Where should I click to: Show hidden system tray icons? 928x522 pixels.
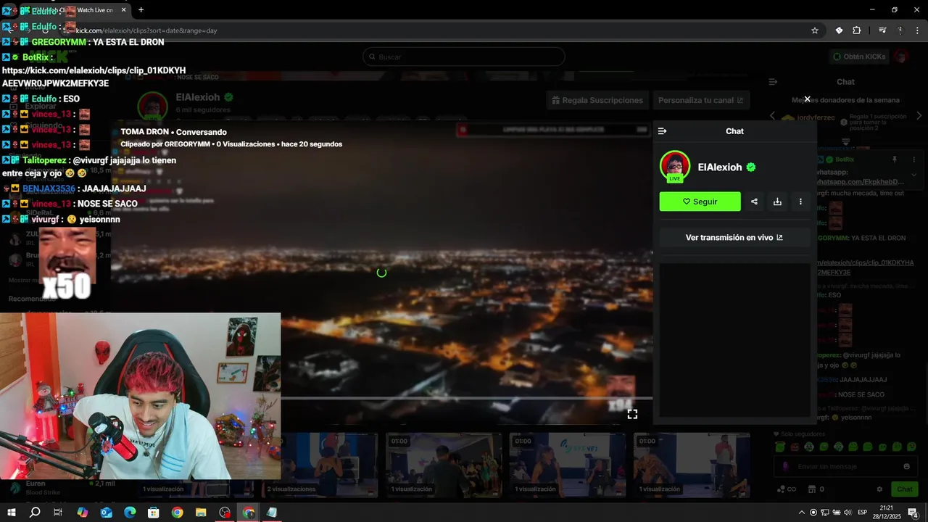pos(801,513)
